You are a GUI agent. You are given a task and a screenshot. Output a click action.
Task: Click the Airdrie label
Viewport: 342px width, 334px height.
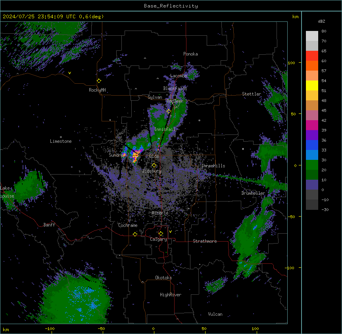[160, 213]
